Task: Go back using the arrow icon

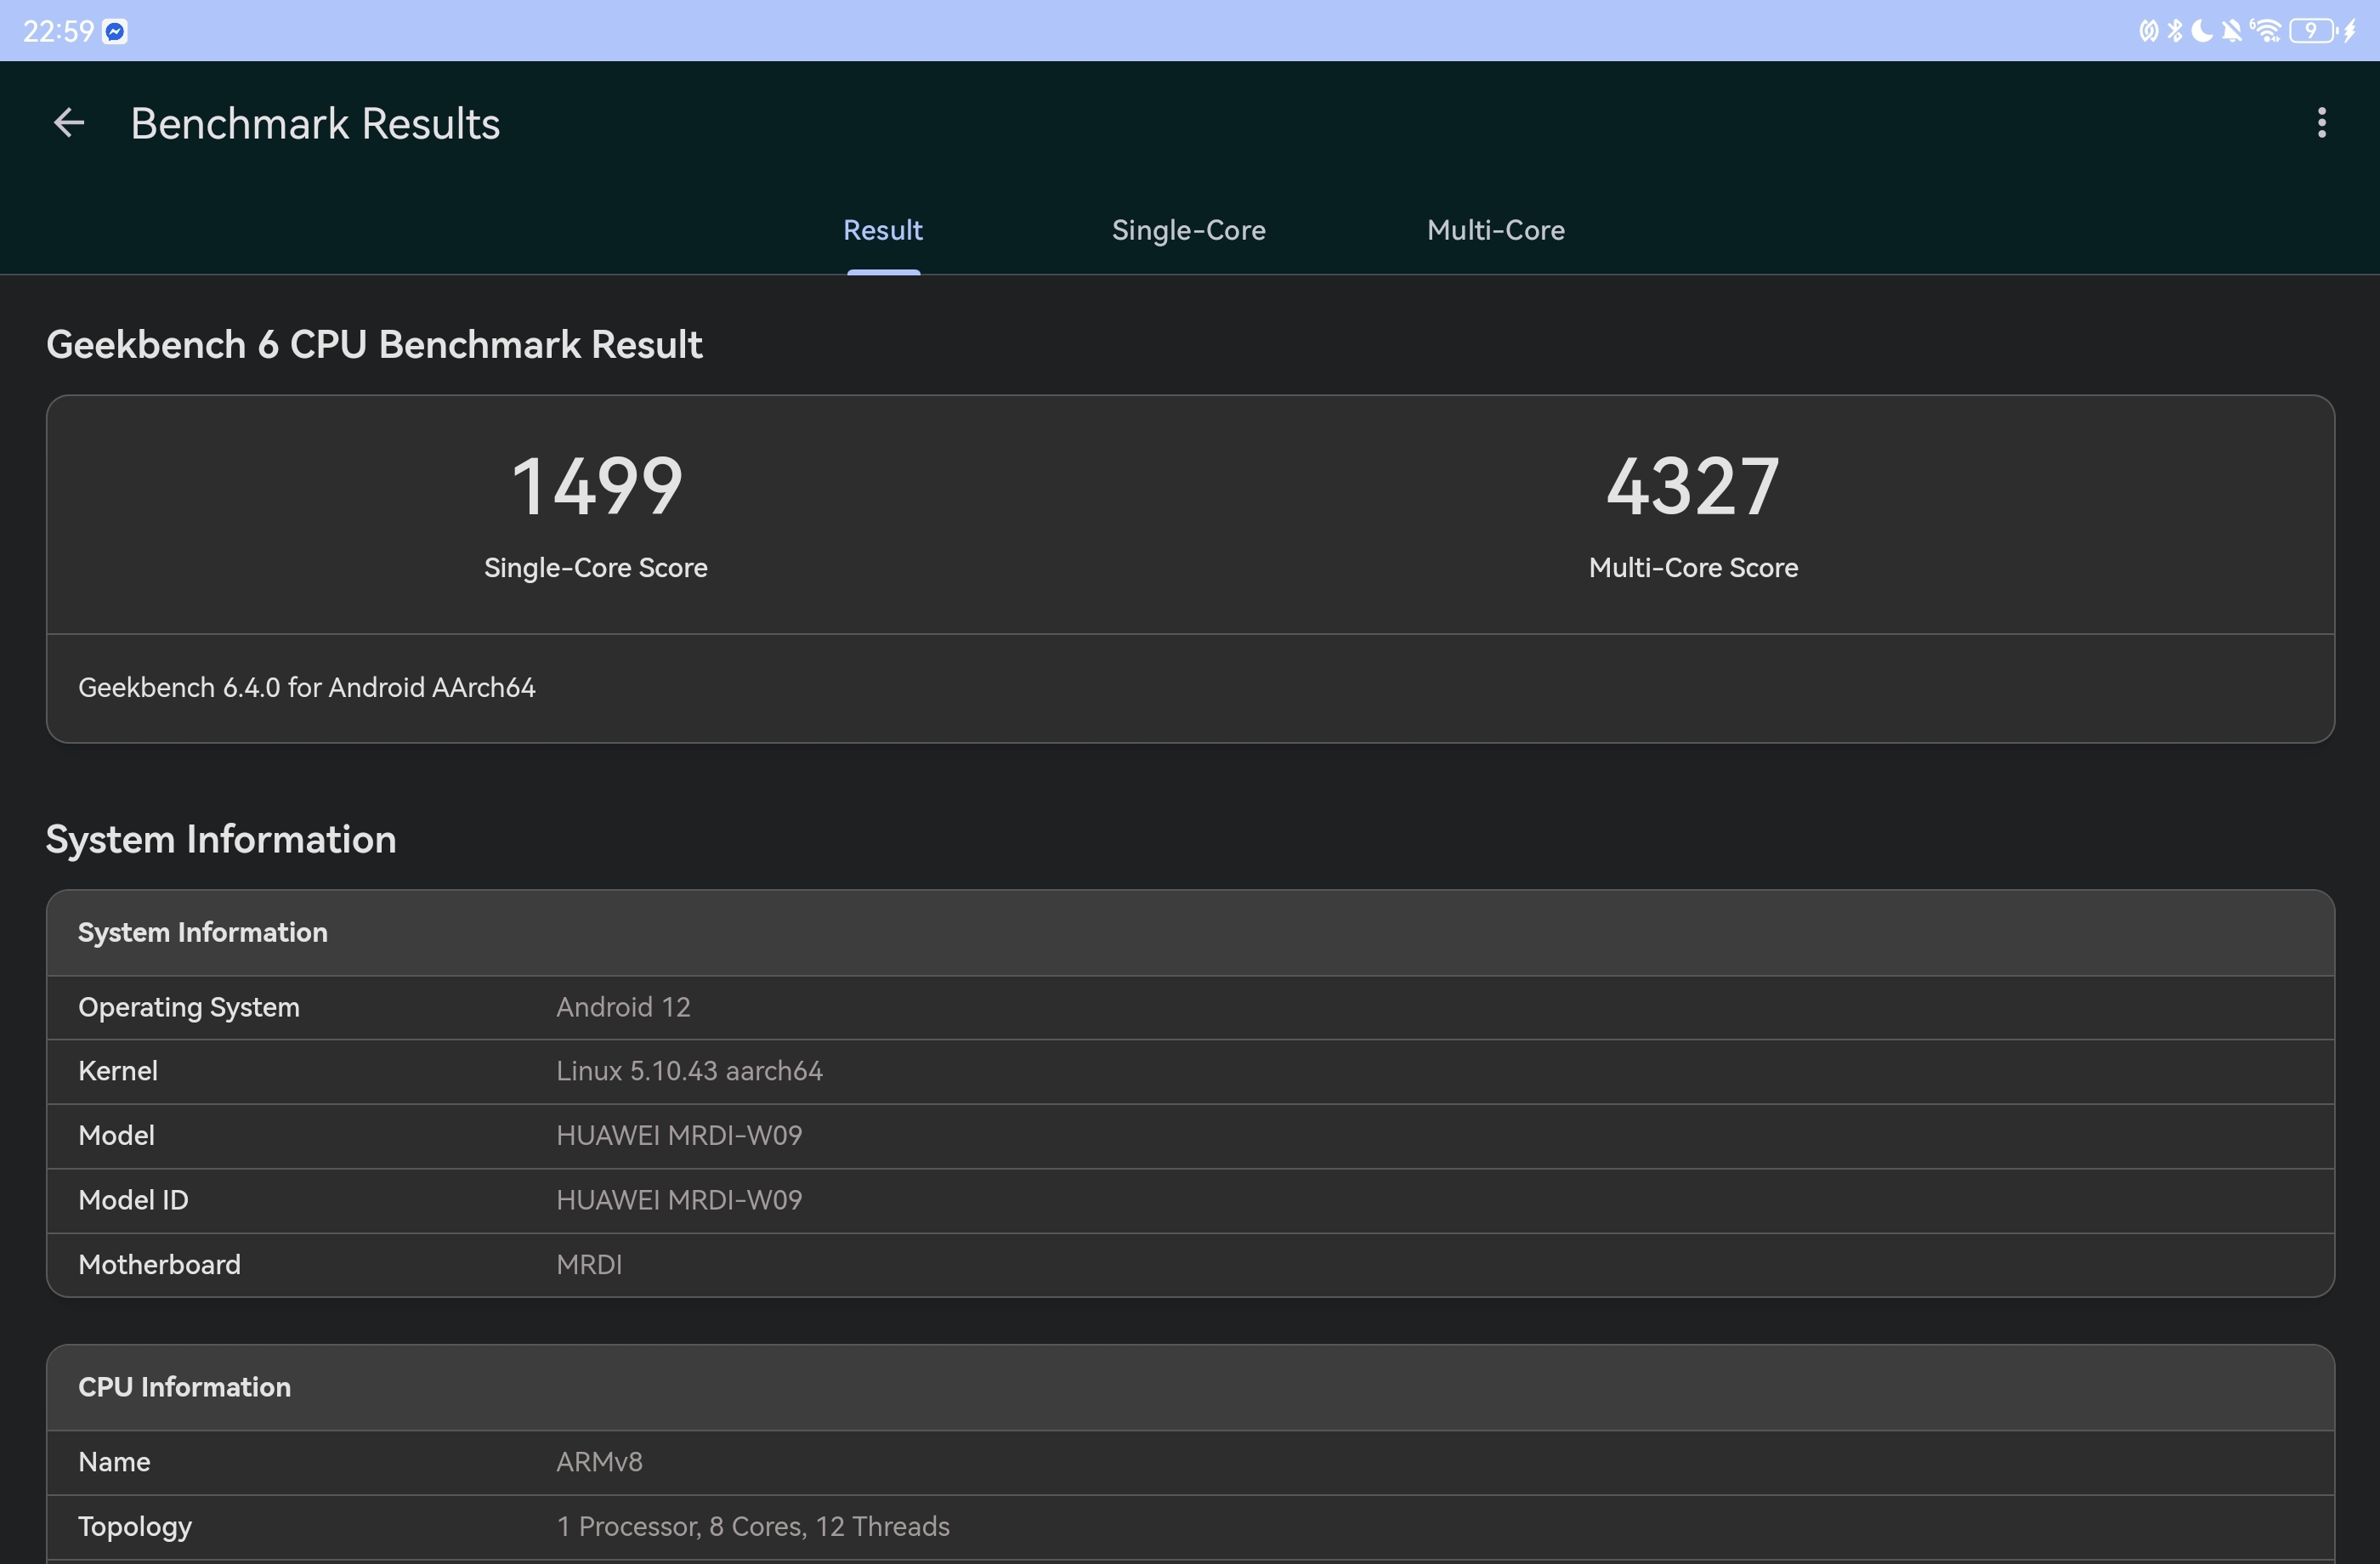Action: coord(68,123)
